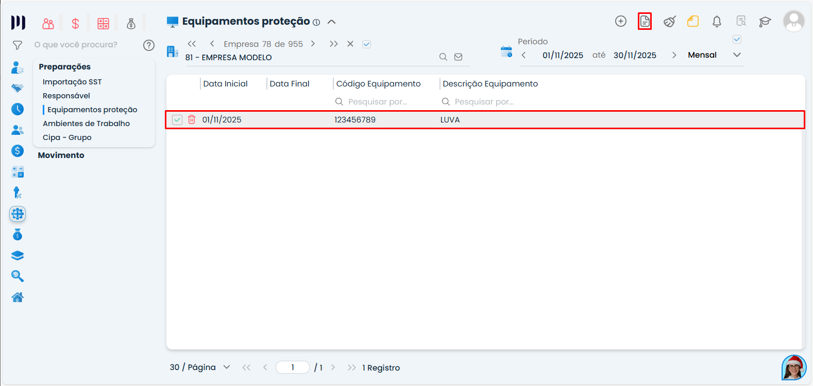Click the people module icon in top bar

pos(48,23)
